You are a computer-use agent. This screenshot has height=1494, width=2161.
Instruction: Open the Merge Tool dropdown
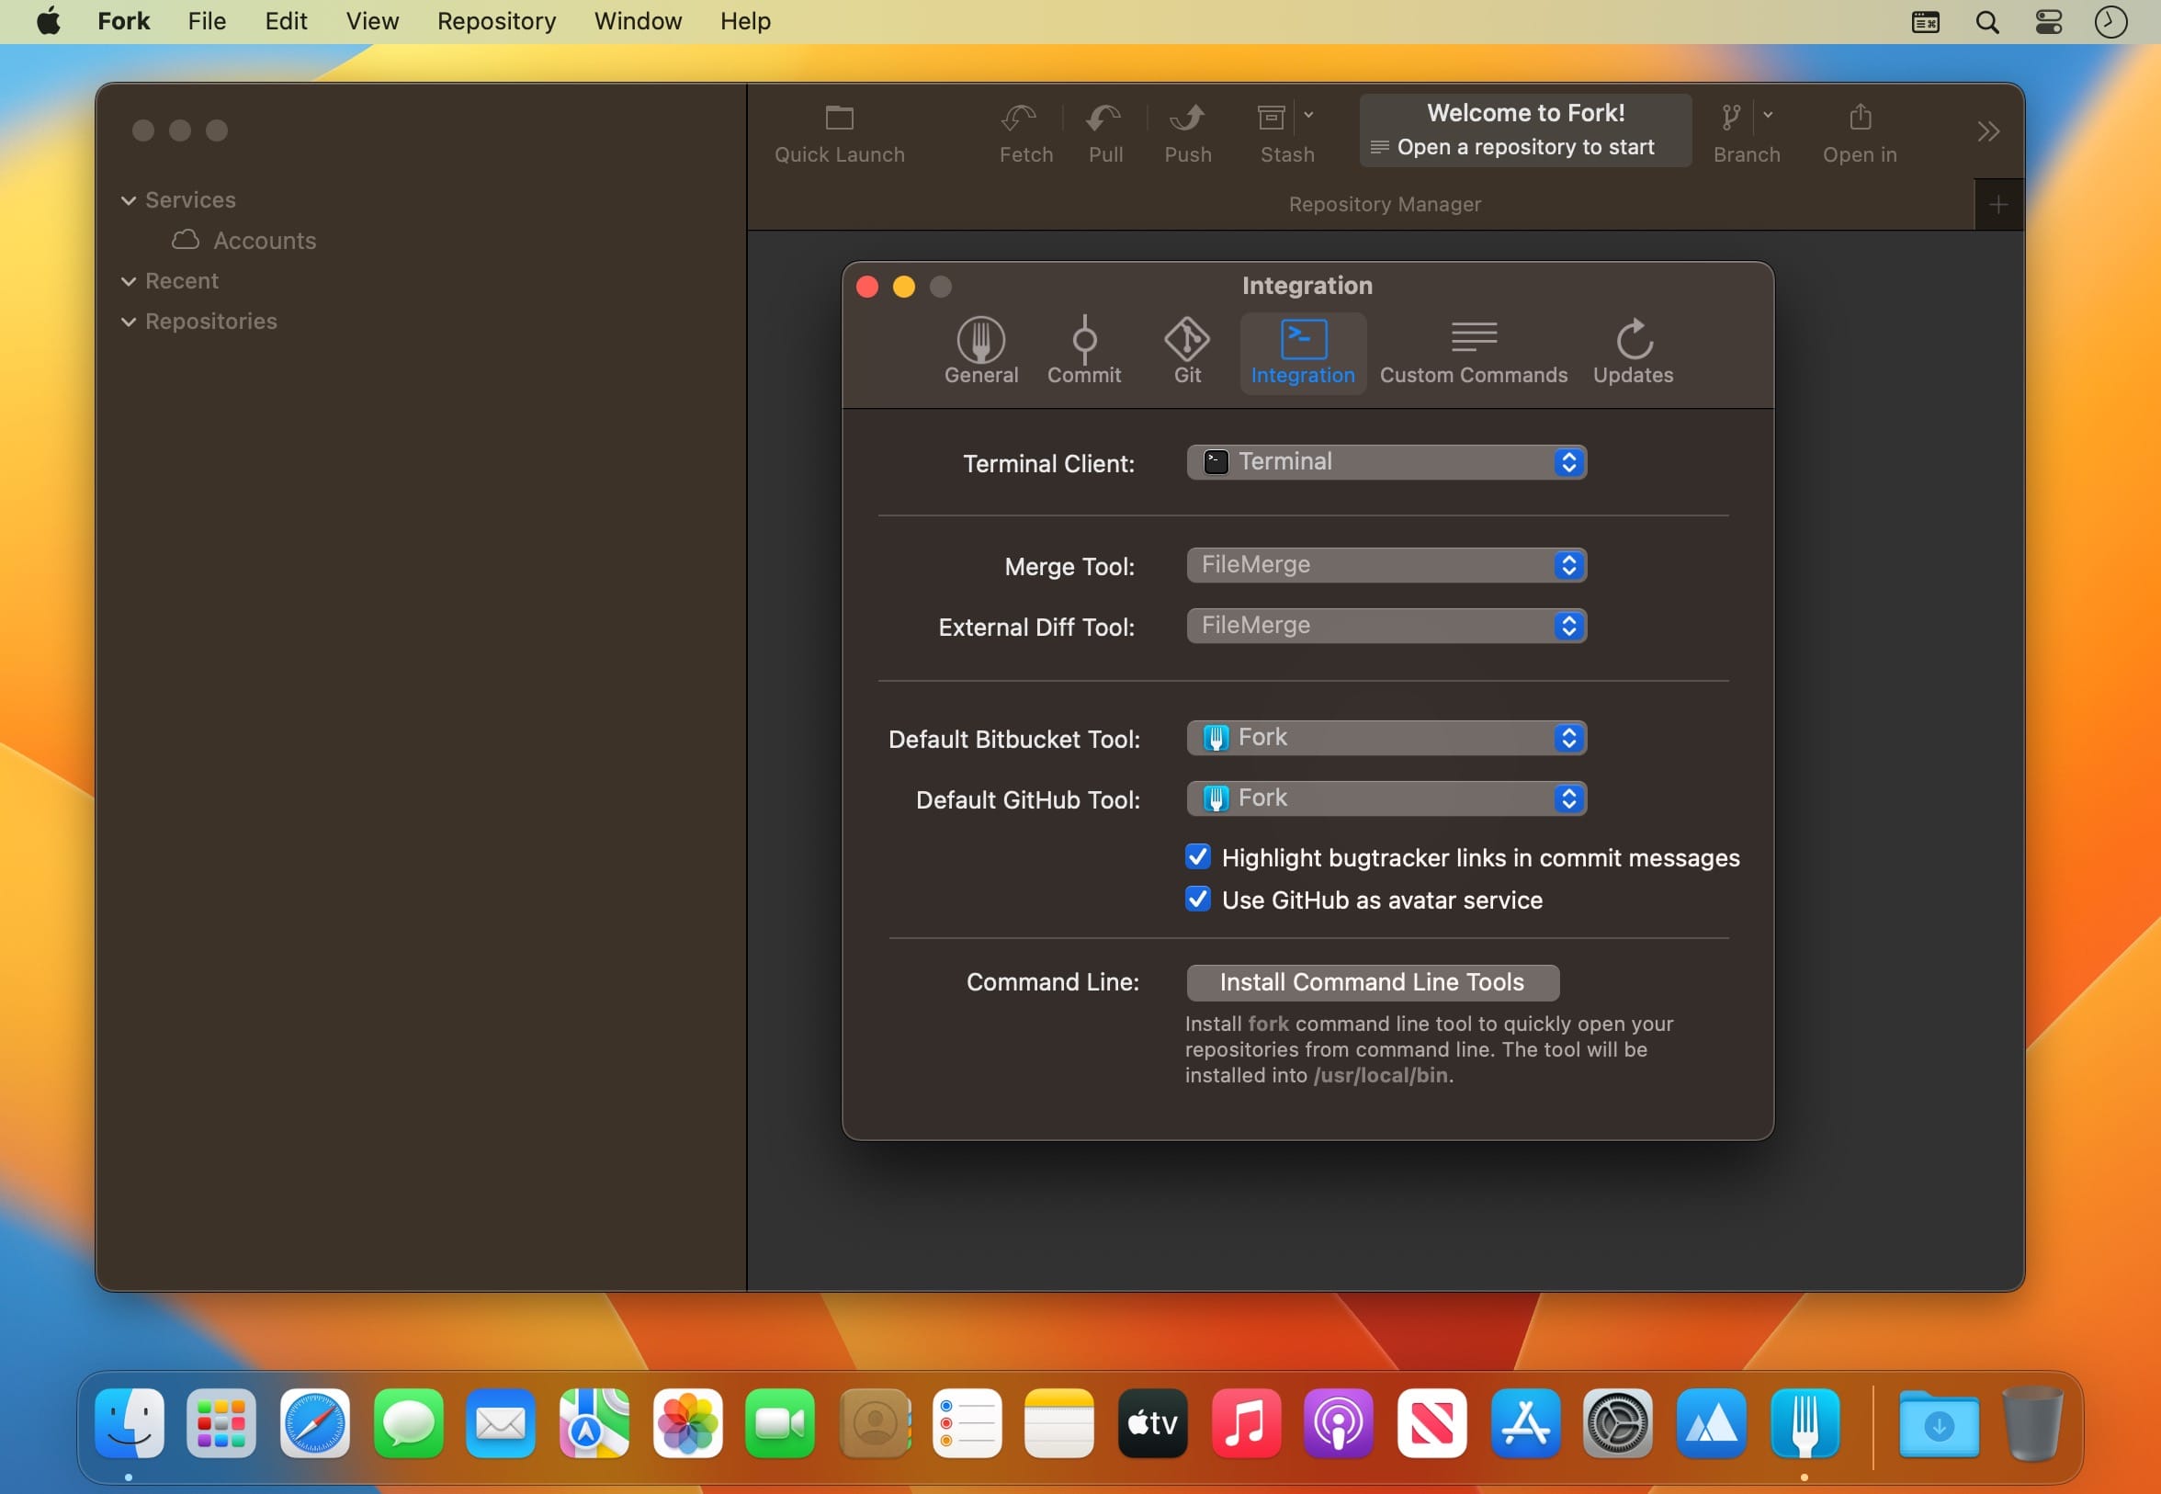pos(1386,565)
